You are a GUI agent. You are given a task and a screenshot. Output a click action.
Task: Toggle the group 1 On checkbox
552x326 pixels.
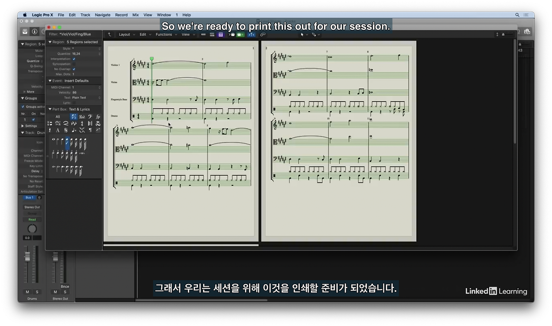point(33,119)
